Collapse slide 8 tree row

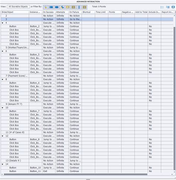click(3, 79)
